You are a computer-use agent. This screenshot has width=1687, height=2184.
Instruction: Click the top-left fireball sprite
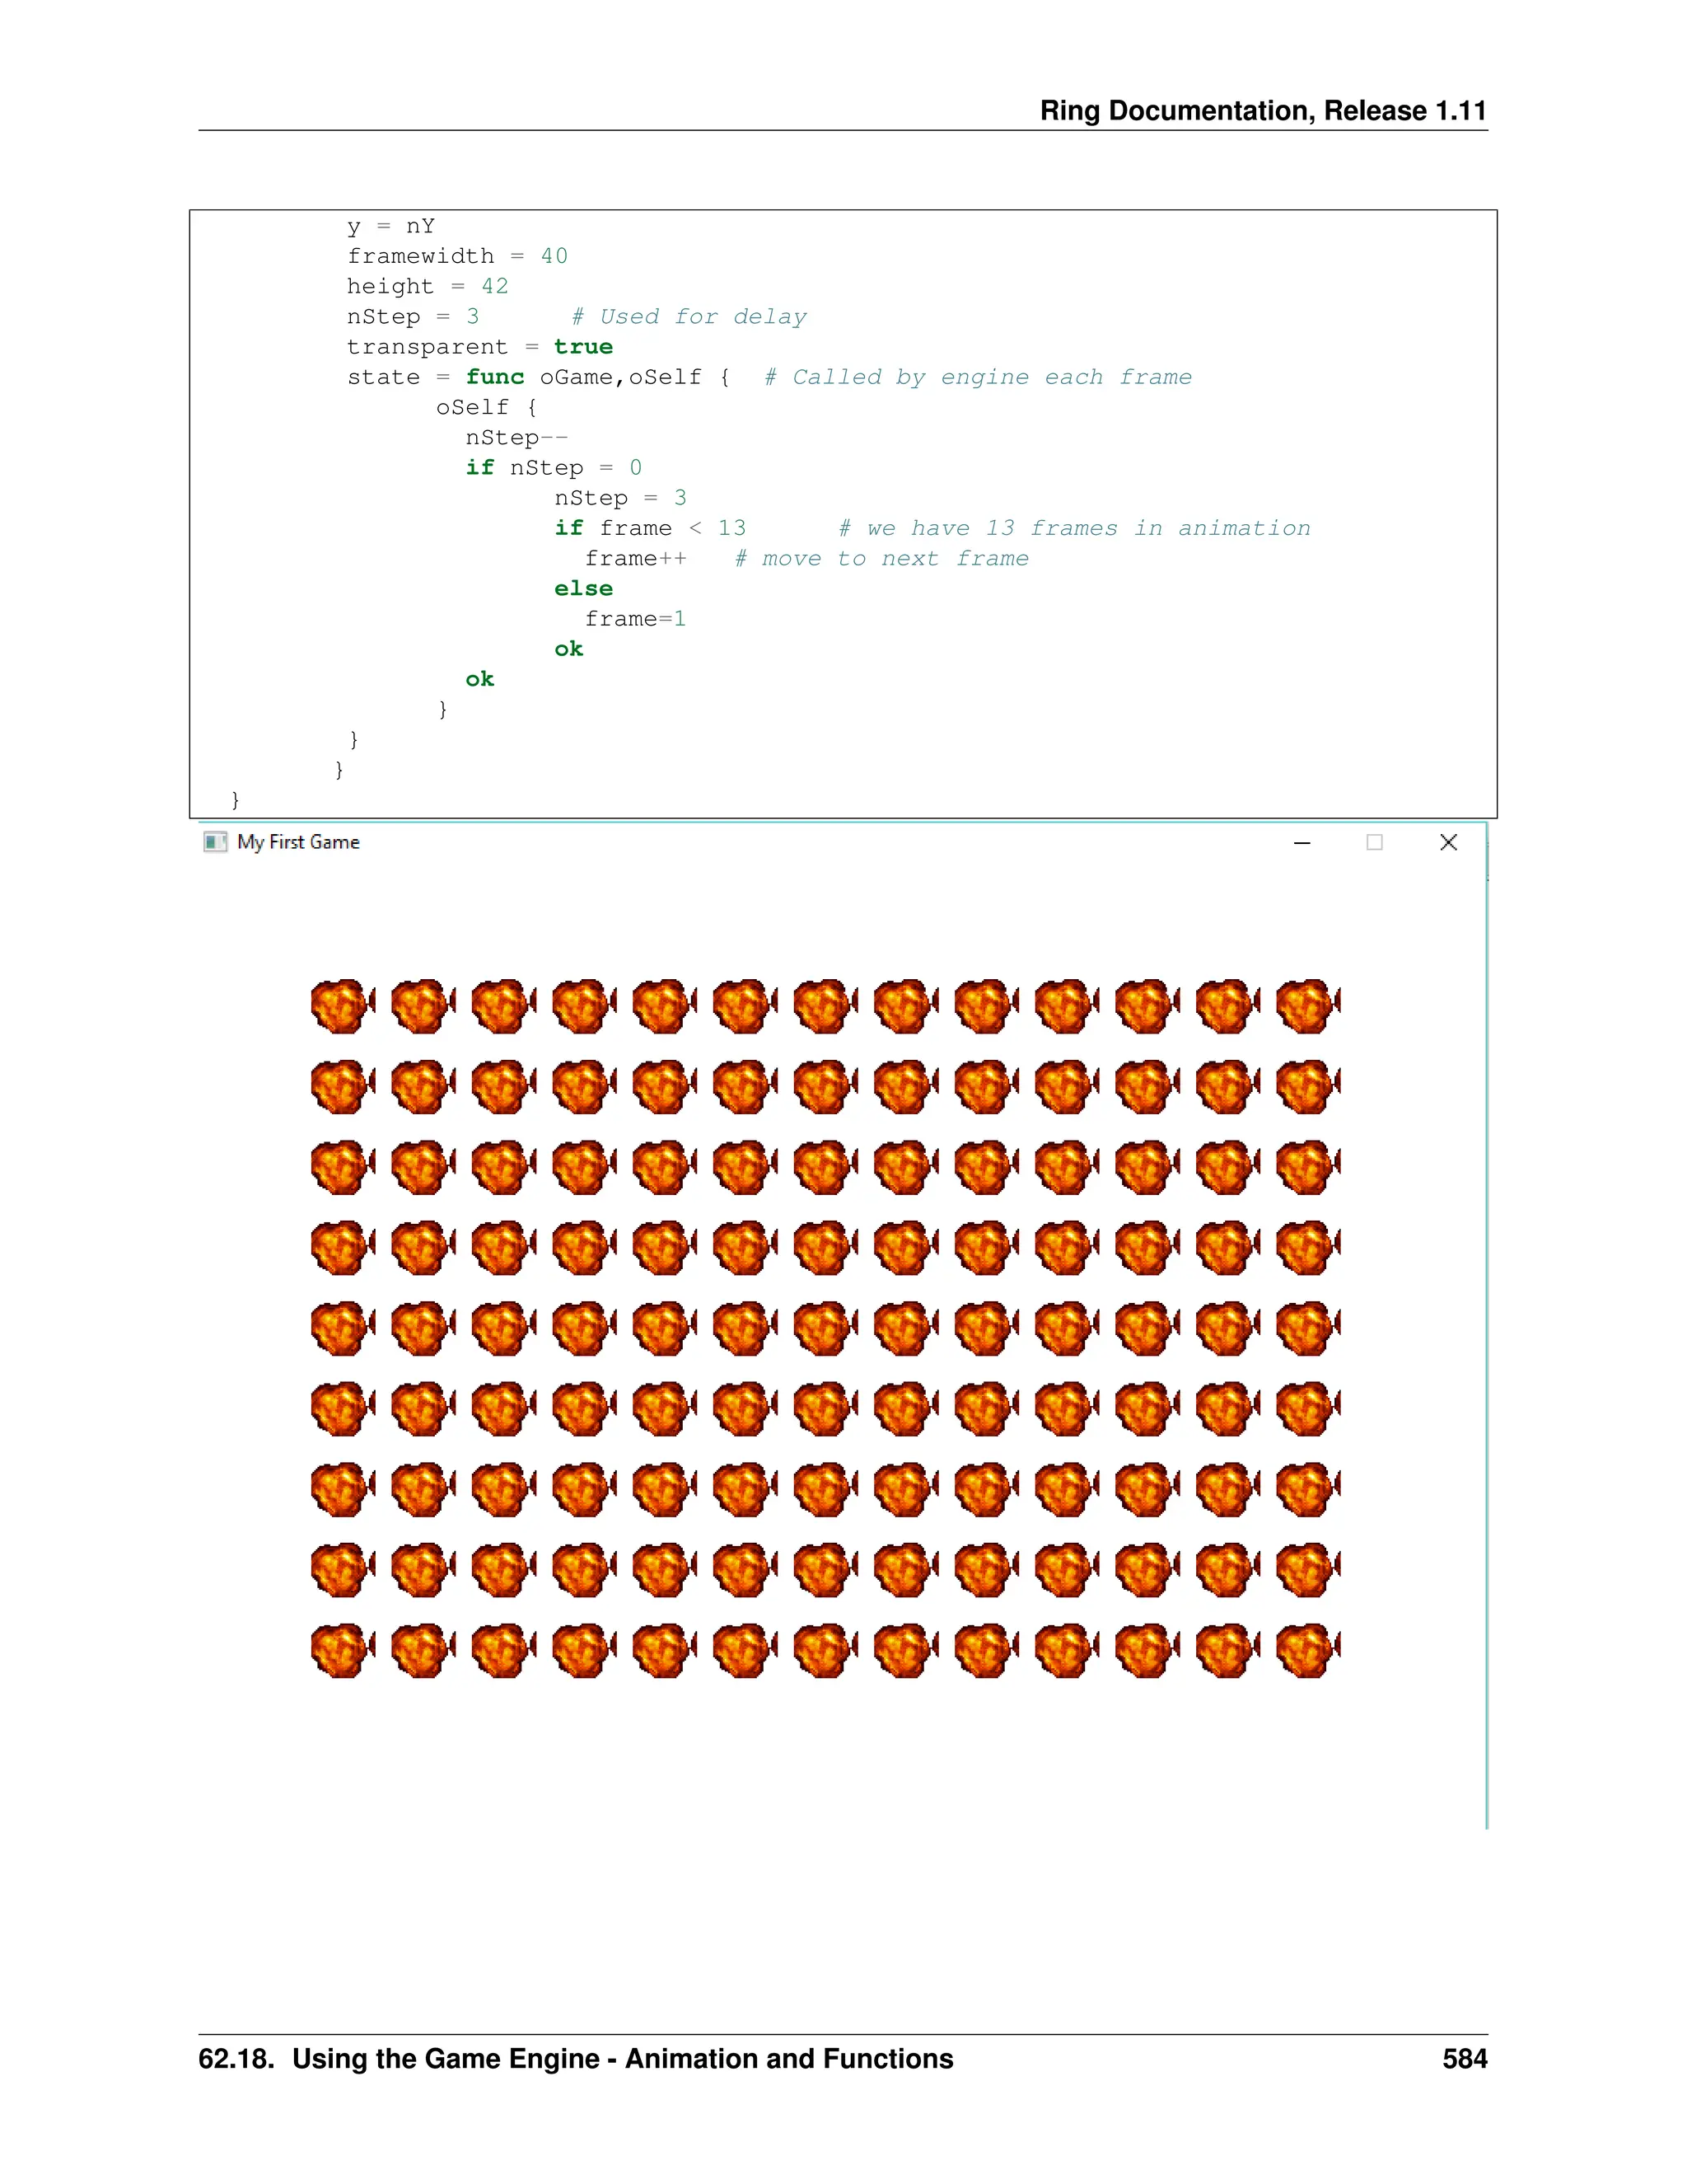342,1005
